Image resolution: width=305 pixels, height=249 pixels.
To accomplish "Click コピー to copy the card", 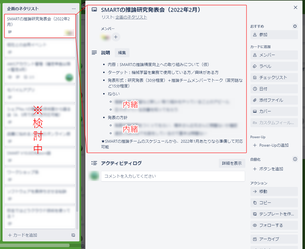I will pos(274,203).
